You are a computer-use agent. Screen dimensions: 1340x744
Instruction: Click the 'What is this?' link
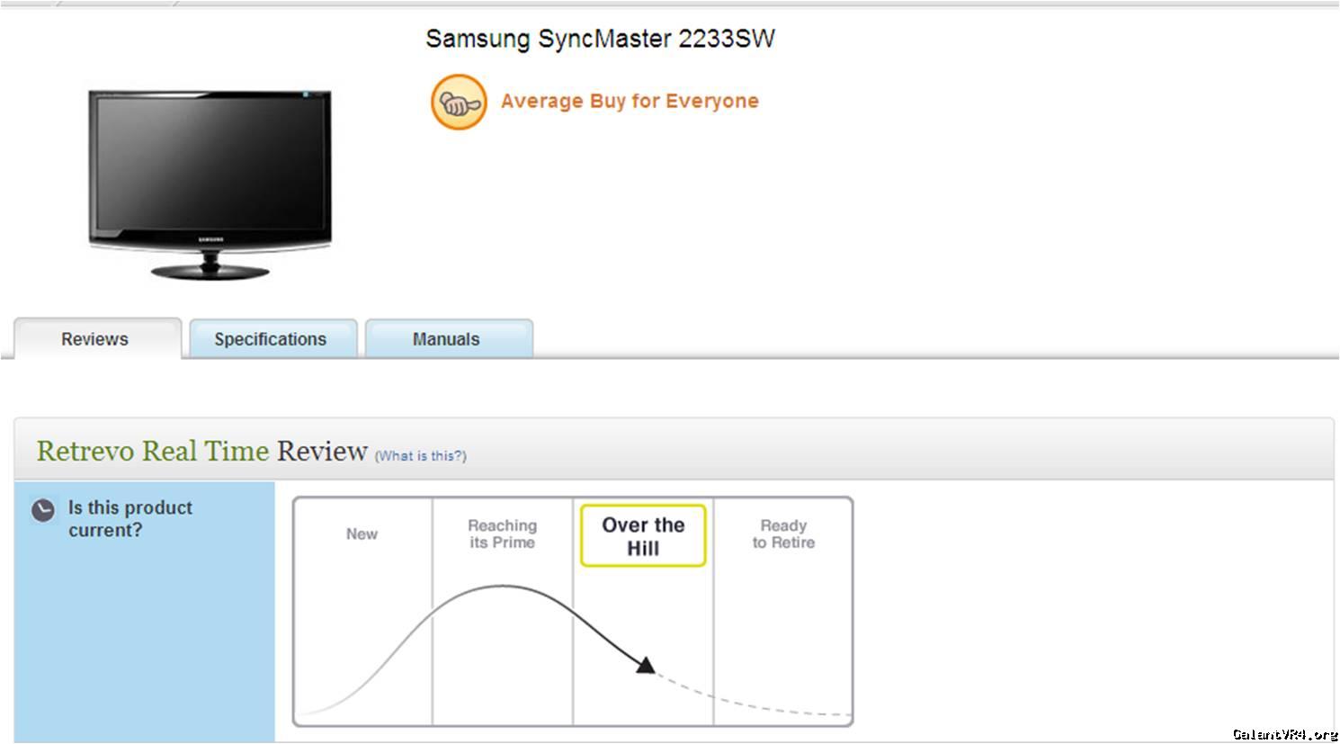(x=420, y=456)
